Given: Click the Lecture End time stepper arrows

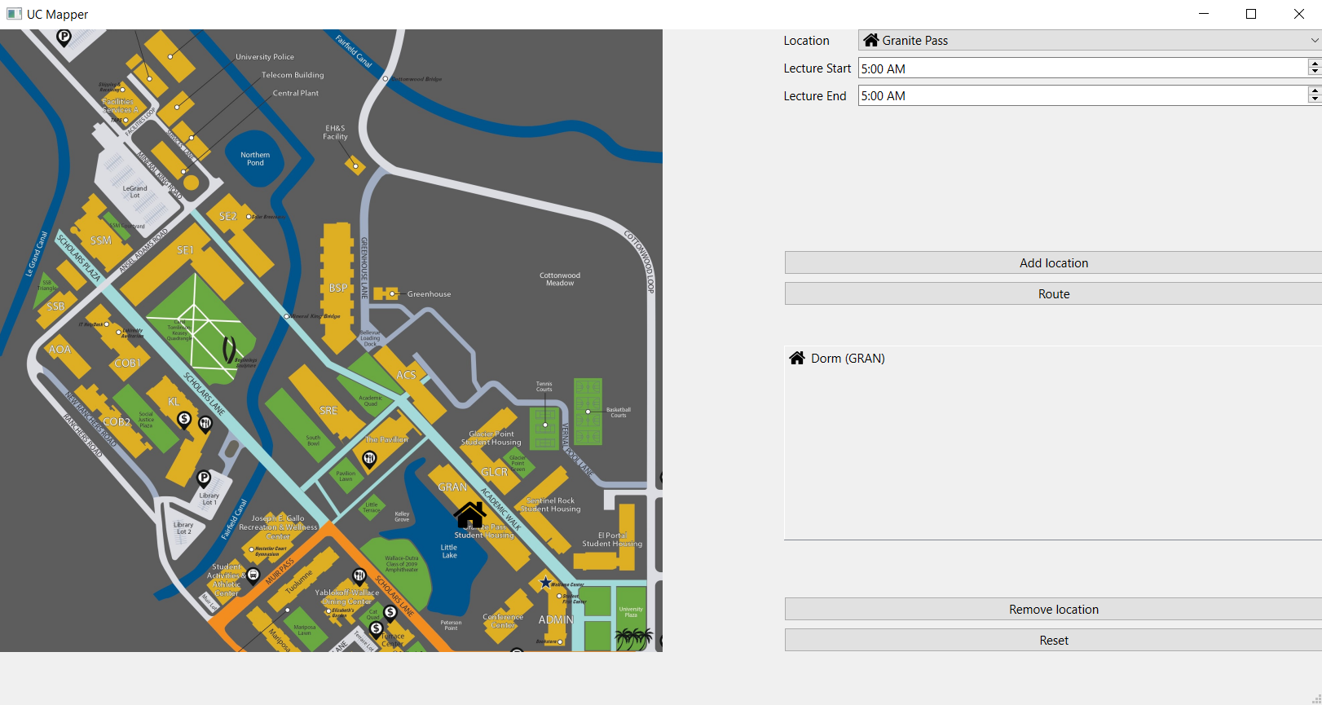Looking at the screenshot, I should coord(1314,95).
